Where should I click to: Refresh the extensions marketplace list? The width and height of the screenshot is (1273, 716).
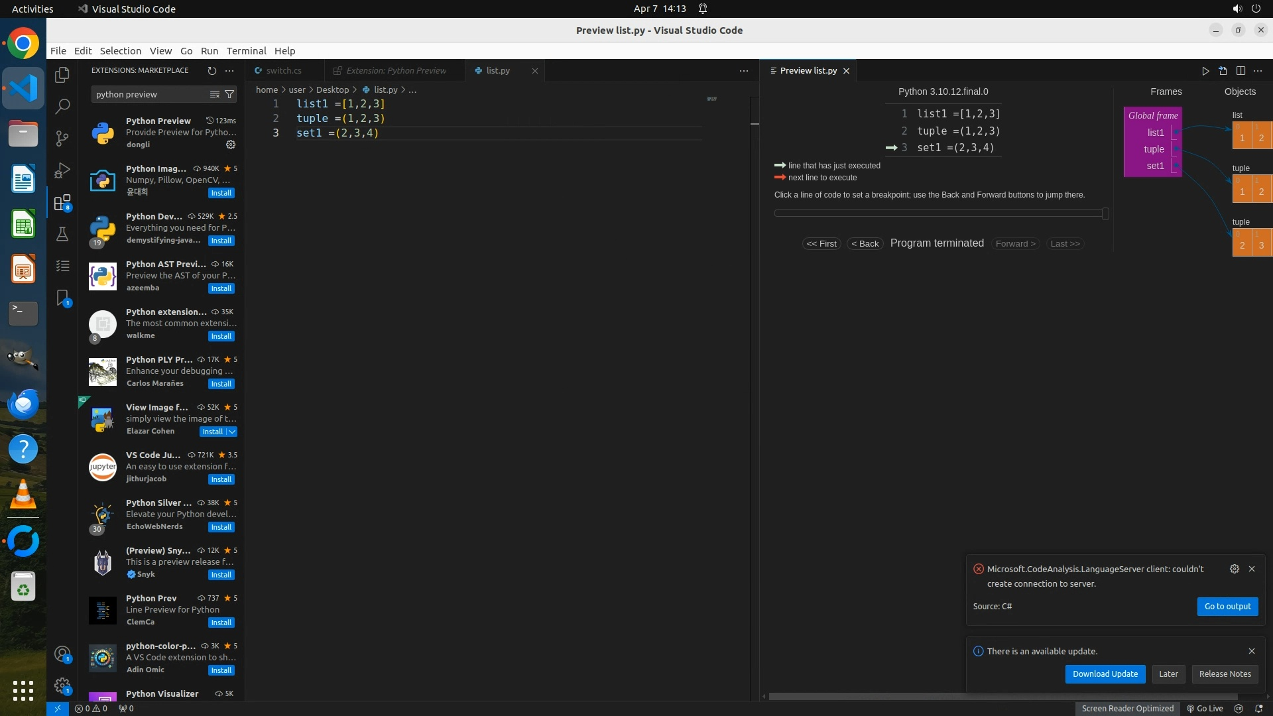[x=212, y=70]
